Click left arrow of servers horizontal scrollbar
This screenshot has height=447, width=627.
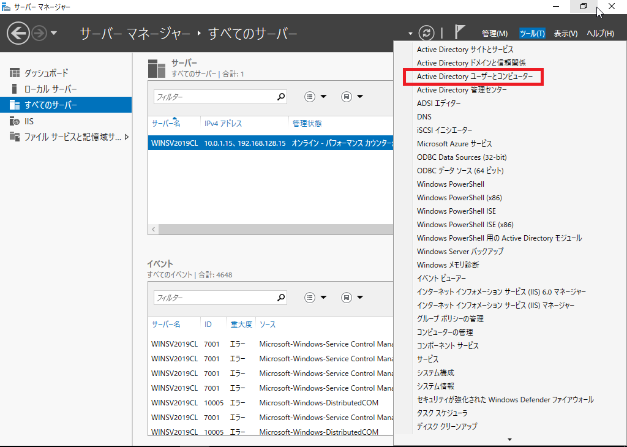coord(154,229)
